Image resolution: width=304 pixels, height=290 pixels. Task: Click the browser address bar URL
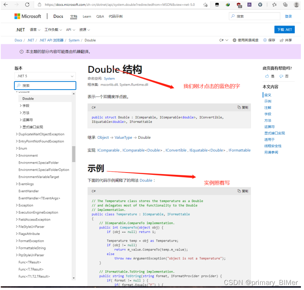click(120, 5)
